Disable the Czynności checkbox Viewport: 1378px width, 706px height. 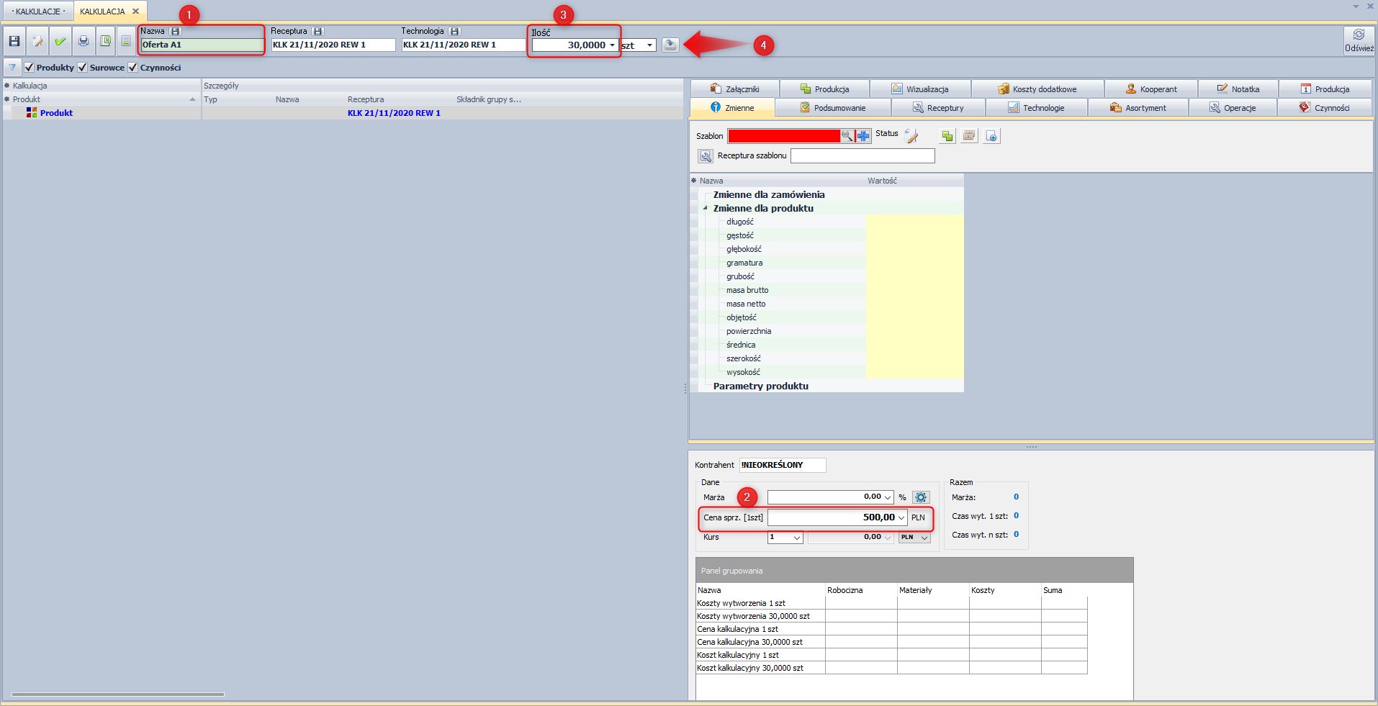click(133, 68)
